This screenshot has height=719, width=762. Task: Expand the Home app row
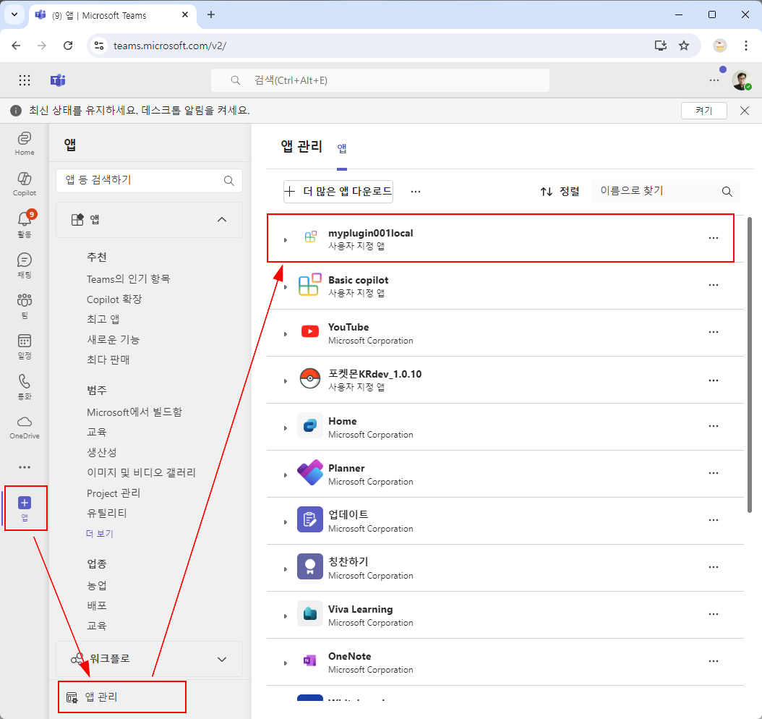pos(286,428)
